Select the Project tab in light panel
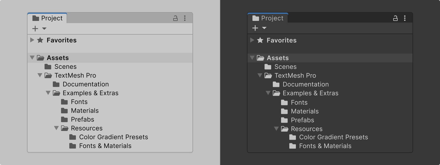Image resolution: width=440 pixels, height=165 pixels. tap(48, 18)
